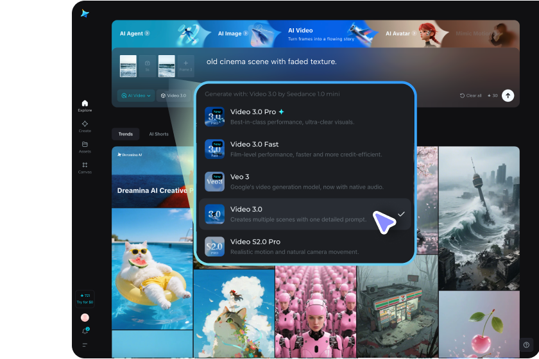Open Assets in the sidebar
The width and height of the screenshot is (539, 359).
[x=85, y=147]
